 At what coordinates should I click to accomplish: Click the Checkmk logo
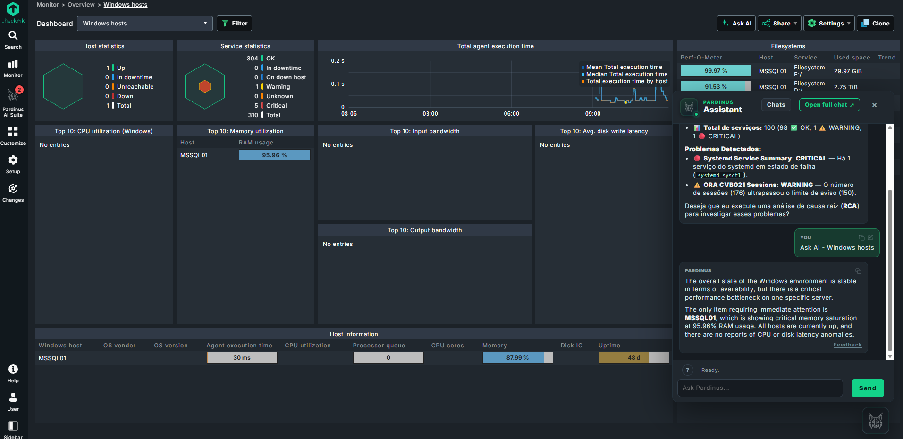click(x=13, y=13)
